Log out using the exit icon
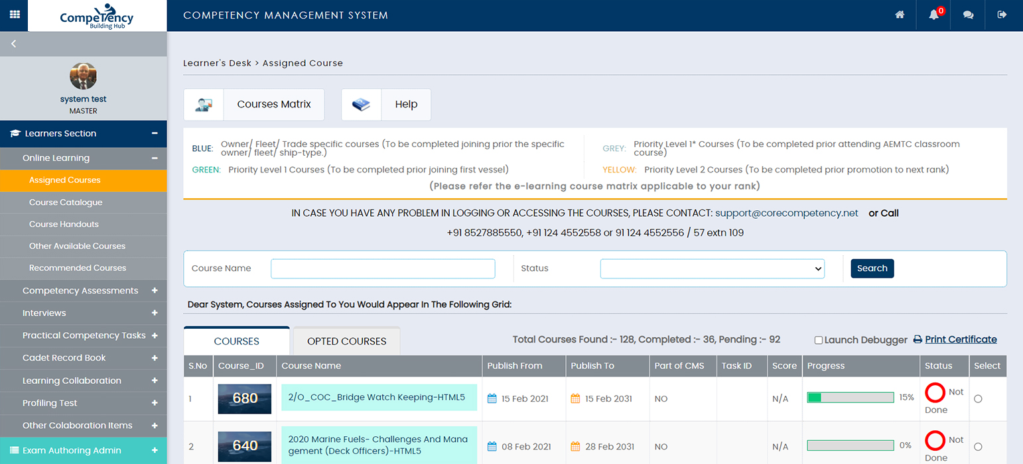Viewport: 1023px width, 464px height. [1002, 15]
